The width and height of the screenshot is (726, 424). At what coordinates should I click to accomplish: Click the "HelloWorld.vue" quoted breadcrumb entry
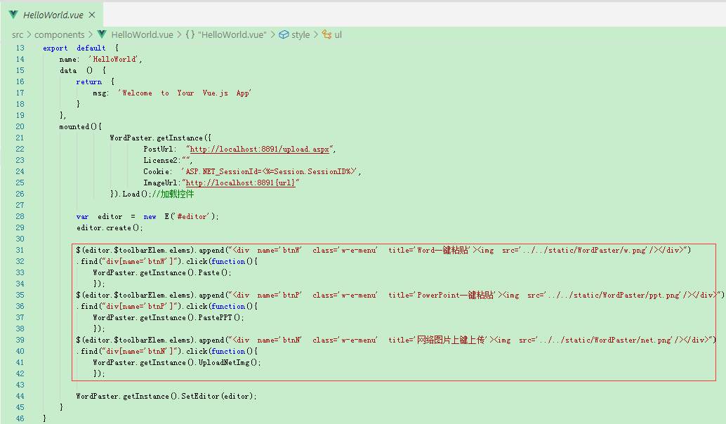click(x=232, y=34)
